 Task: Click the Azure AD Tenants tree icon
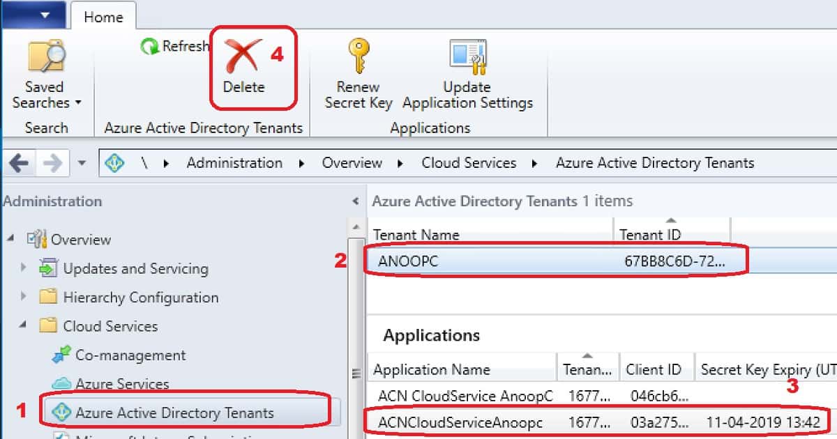coord(61,413)
